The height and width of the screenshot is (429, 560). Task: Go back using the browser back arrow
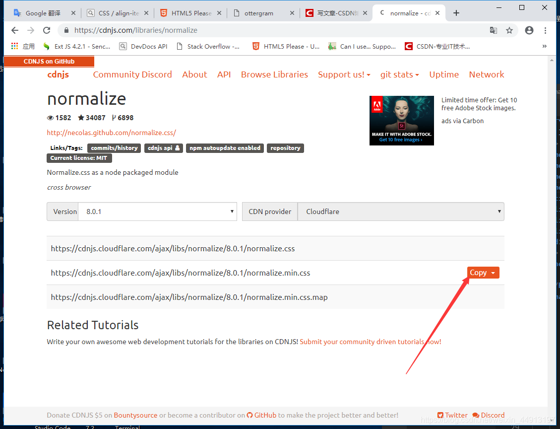(x=15, y=30)
